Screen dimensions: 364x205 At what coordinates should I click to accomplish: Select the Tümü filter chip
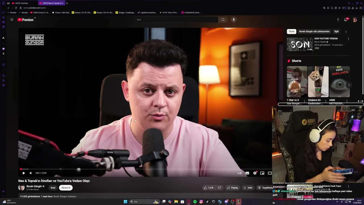pyautogui.click(x=291, y=31)
